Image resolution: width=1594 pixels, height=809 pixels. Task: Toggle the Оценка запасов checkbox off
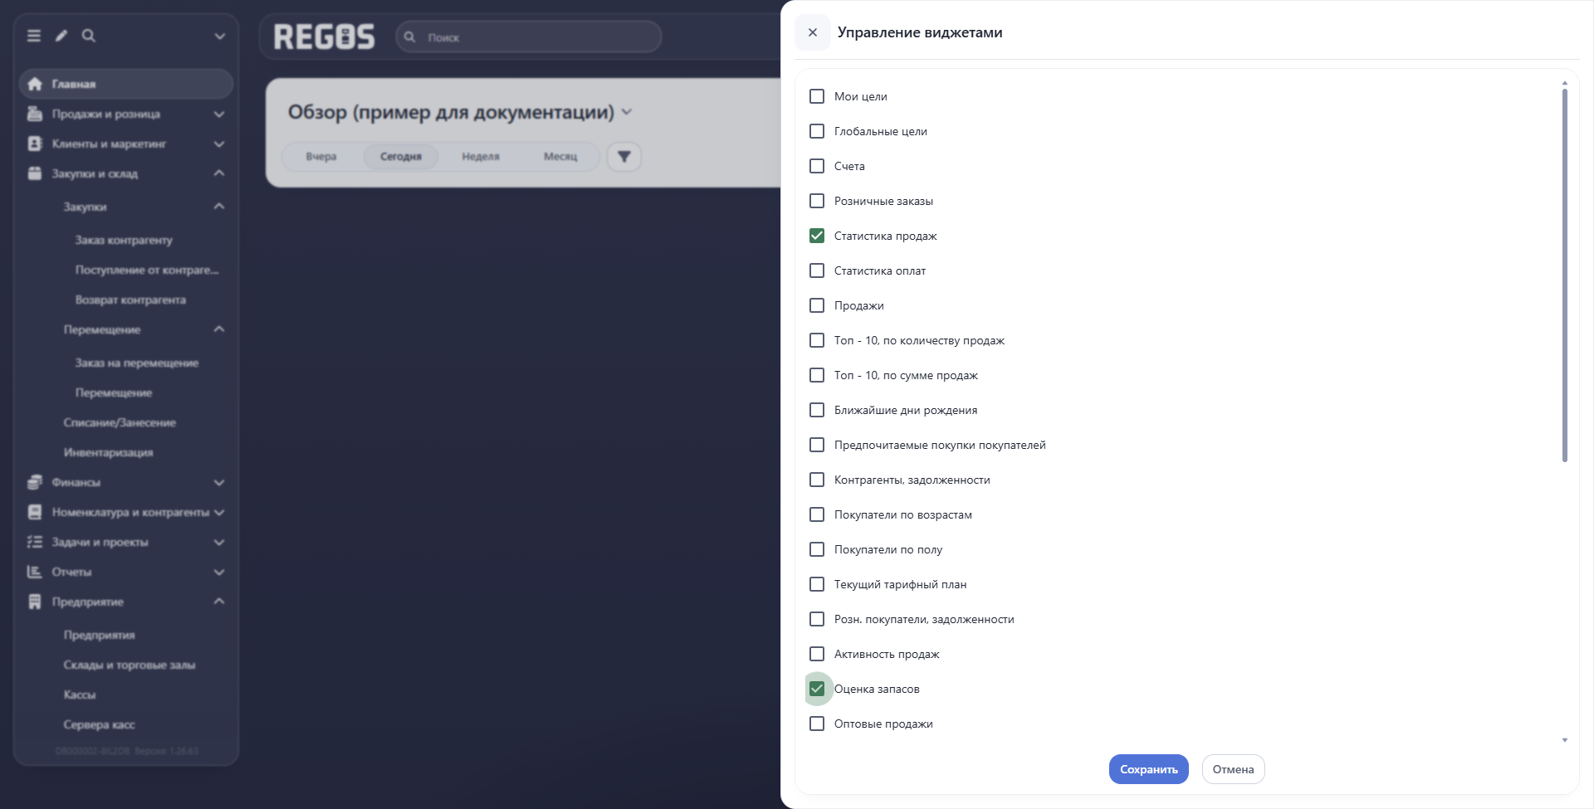(817, 689)
